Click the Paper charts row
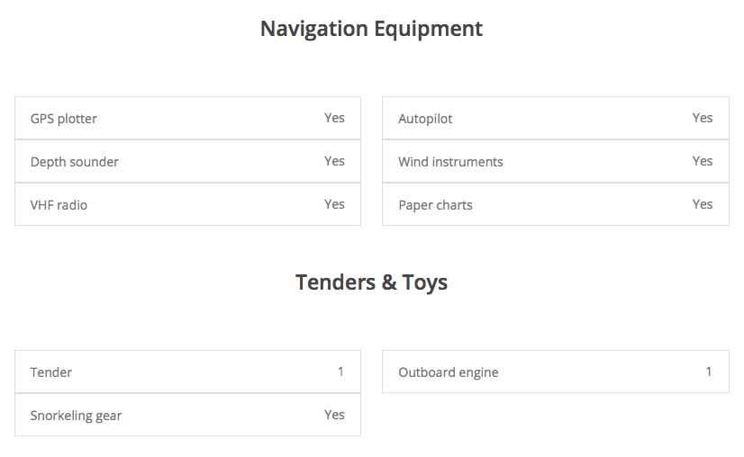Viewport: 744px width, 457px height. click(x=556, y=204)
